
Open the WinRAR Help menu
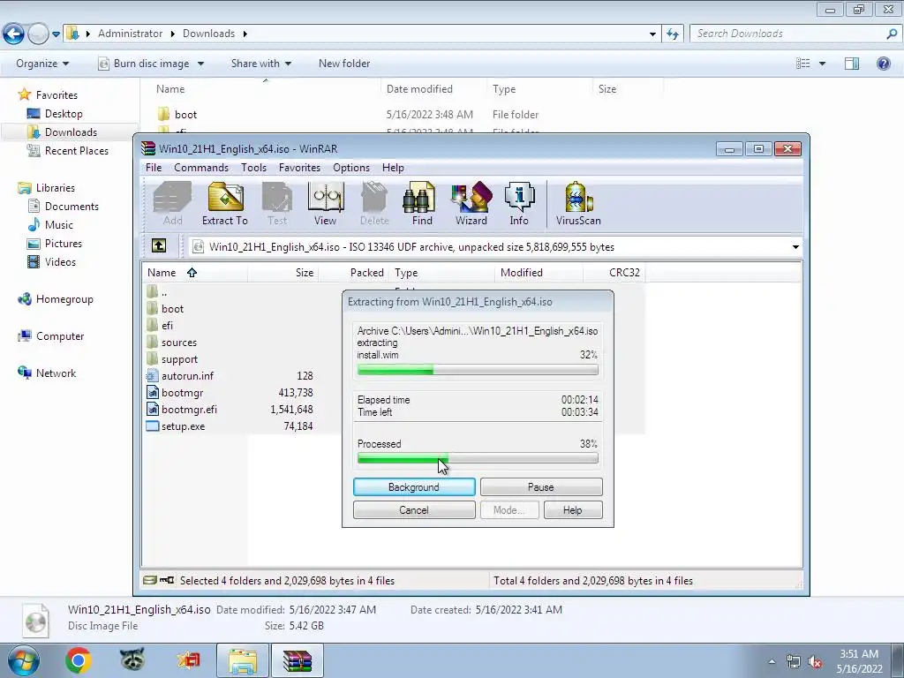click(x=393, y=168)
